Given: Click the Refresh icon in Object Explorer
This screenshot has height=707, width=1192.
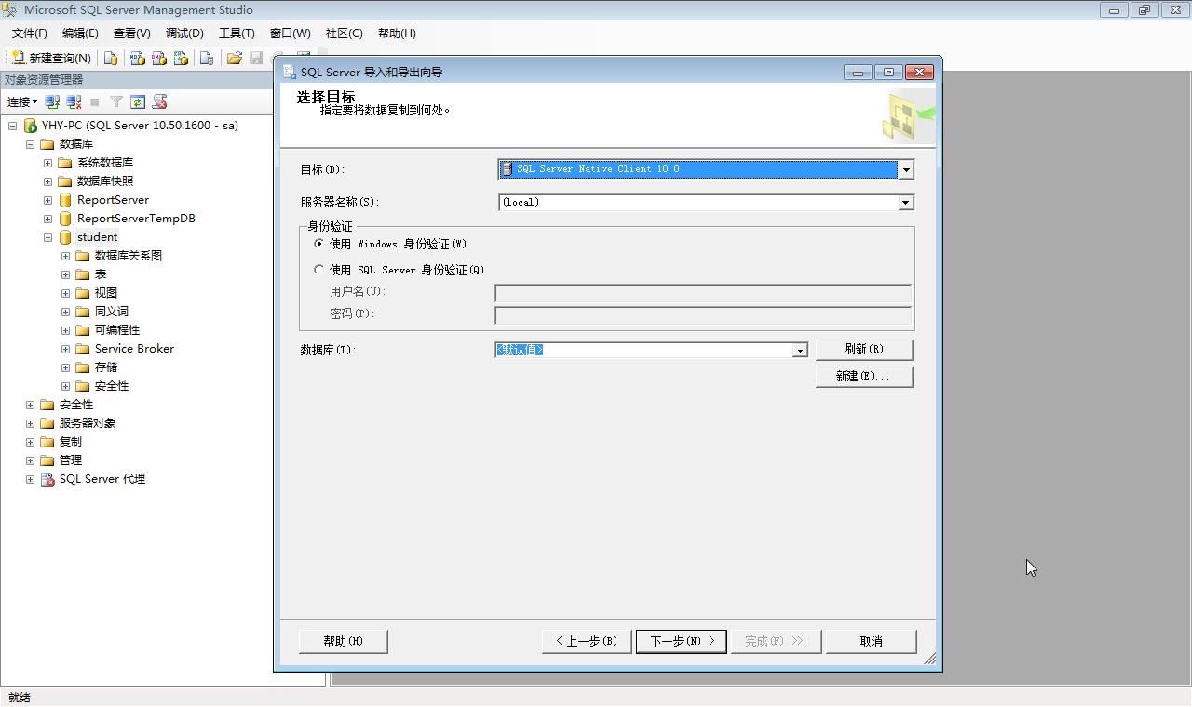Looking at the screenshot, I should point(138,101).
